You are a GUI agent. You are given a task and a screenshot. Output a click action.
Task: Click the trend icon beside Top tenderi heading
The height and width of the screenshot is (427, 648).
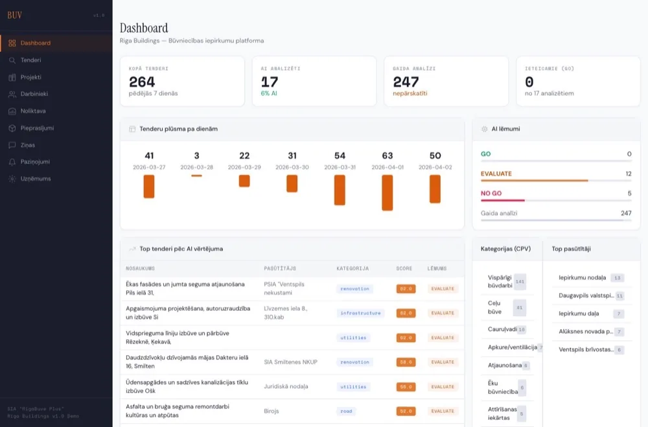[132, 249]
